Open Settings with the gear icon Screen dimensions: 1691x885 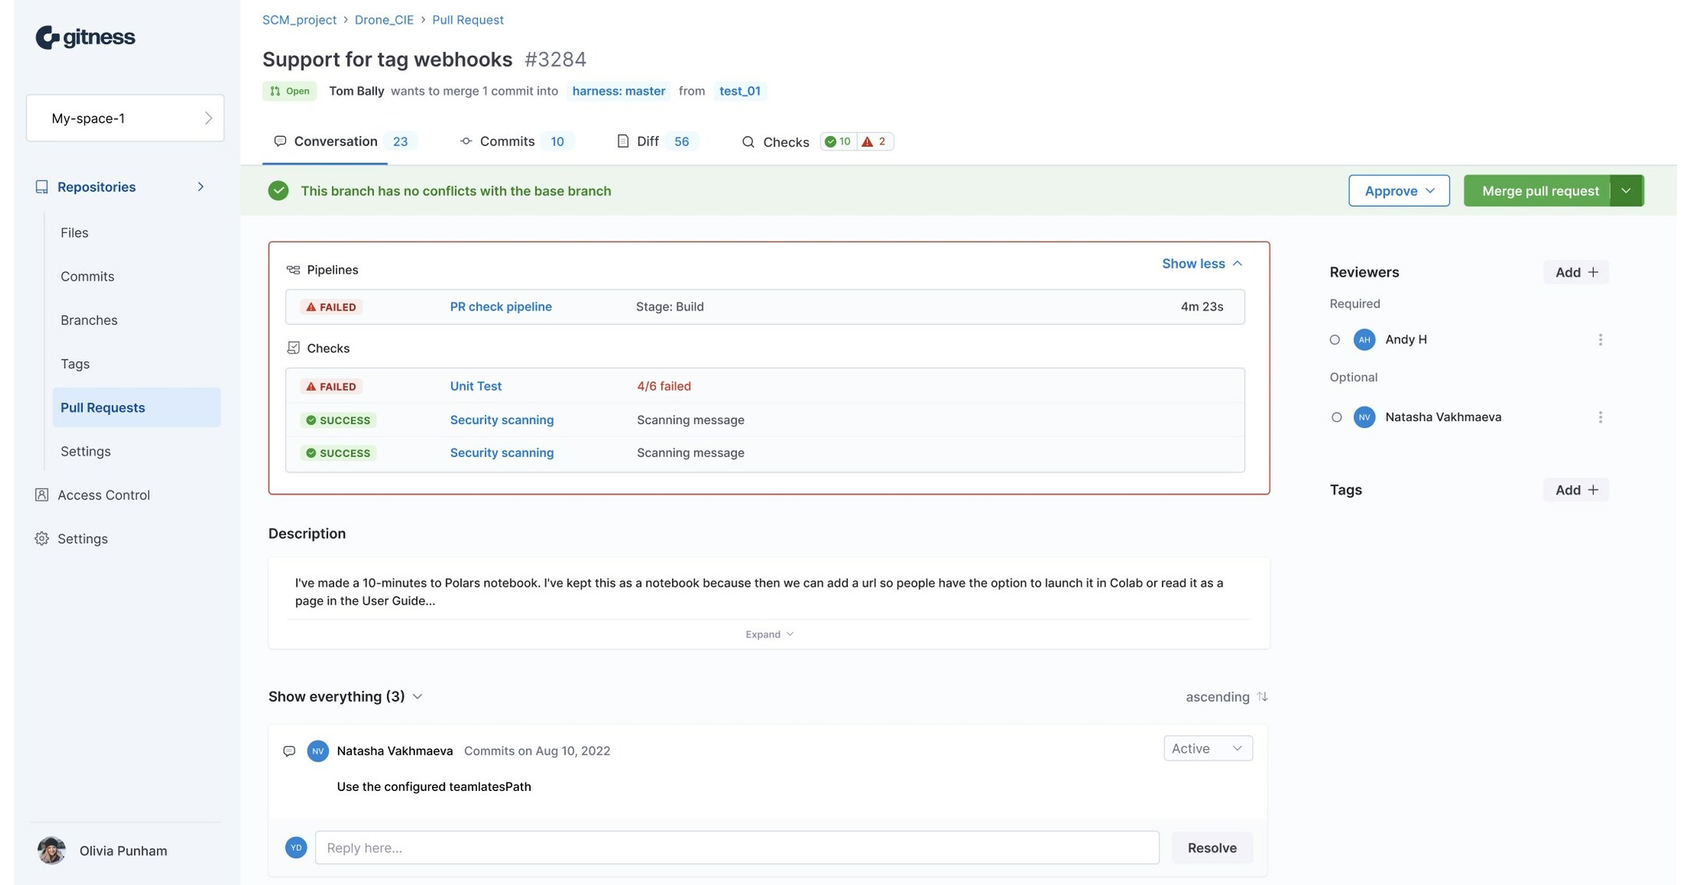(42, 538)
